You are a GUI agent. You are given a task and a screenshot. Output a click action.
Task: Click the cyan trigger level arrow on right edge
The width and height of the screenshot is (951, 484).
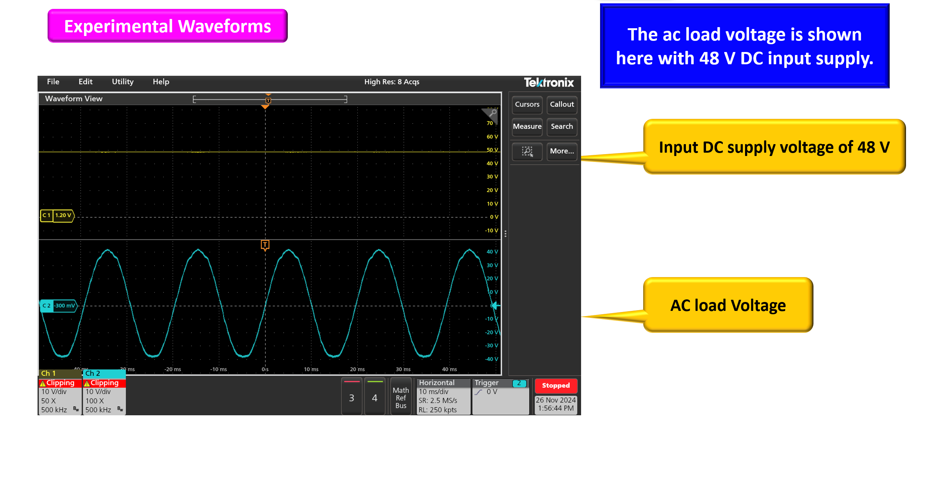495,306
